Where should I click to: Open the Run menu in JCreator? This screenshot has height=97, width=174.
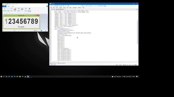pos(67,8)
